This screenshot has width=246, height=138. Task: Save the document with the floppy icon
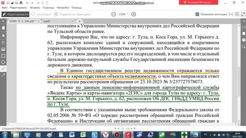click(x=17, y=3)
